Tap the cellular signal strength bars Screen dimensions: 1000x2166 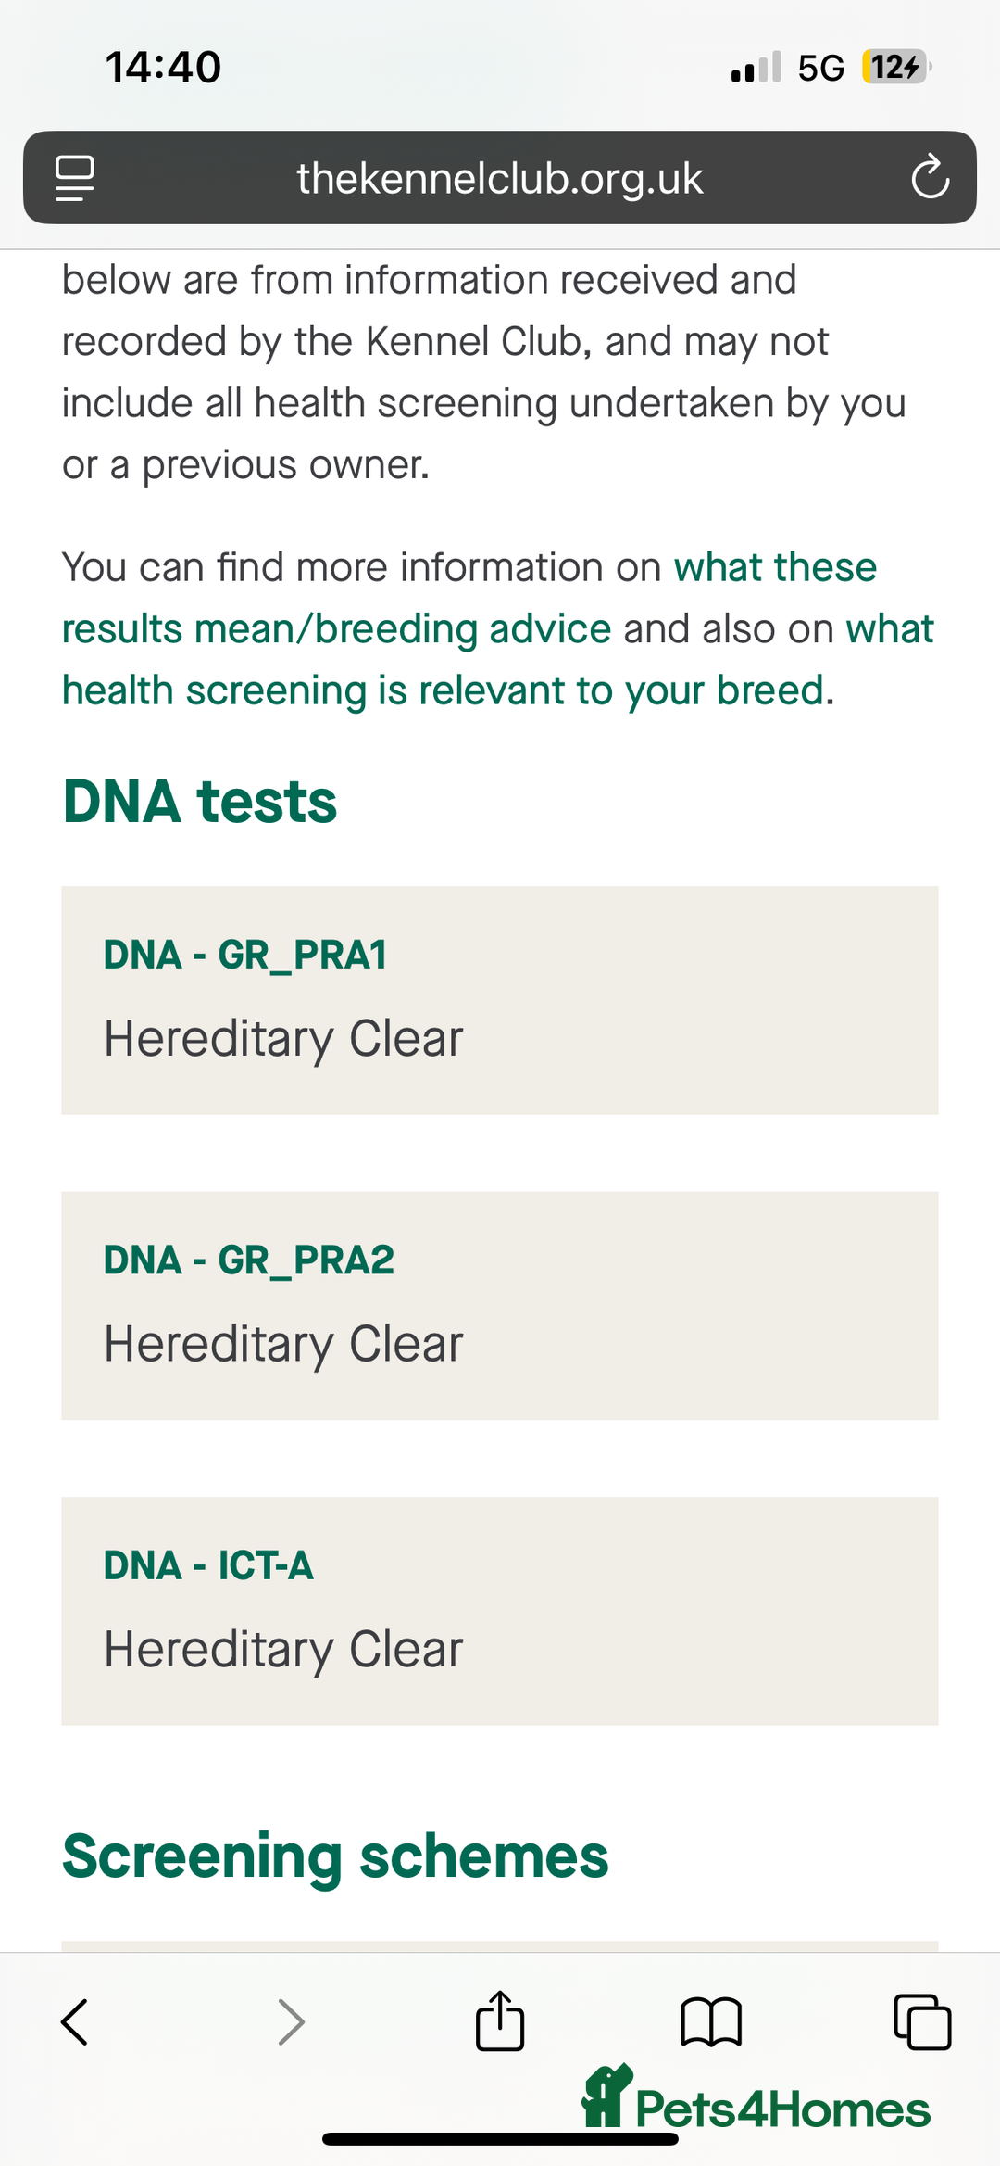point(756,68)
